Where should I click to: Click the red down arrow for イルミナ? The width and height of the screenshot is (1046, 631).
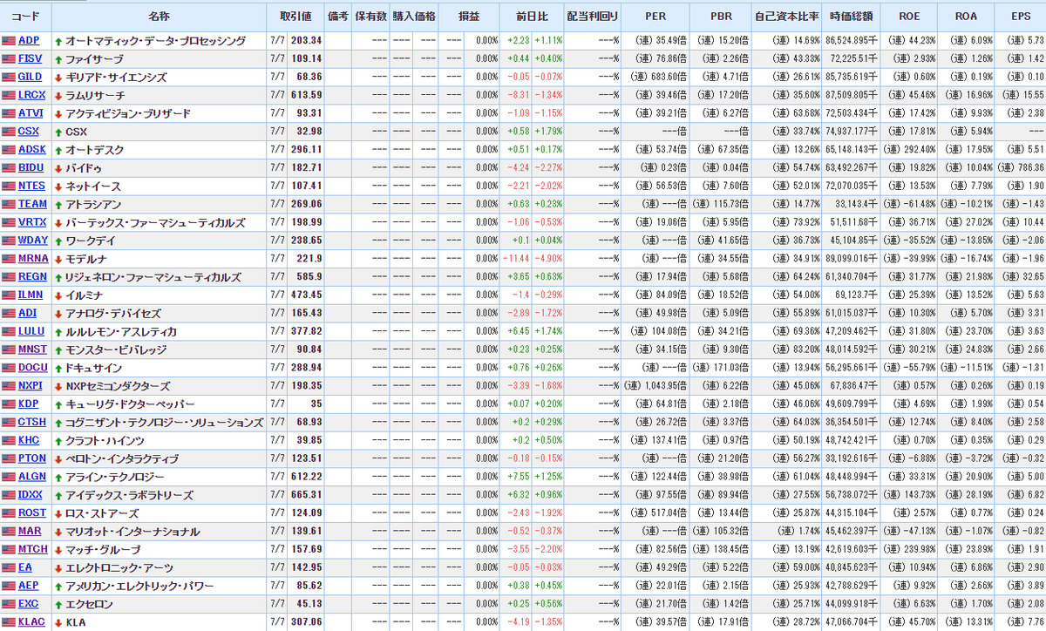(58, 295)
